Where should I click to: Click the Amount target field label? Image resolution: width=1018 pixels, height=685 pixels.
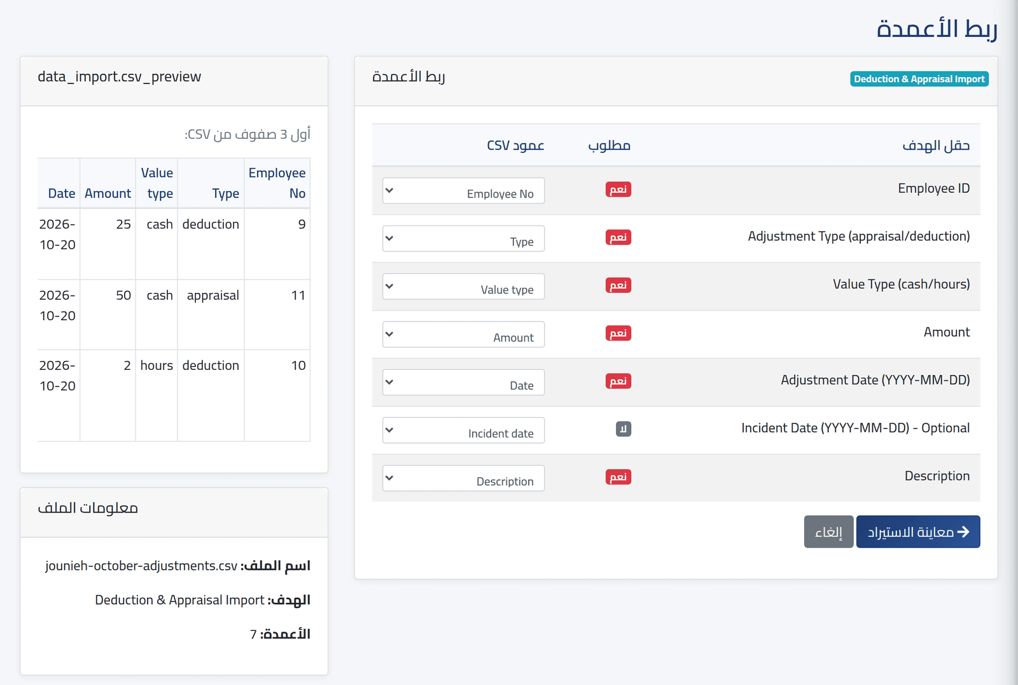coord(947,332)
